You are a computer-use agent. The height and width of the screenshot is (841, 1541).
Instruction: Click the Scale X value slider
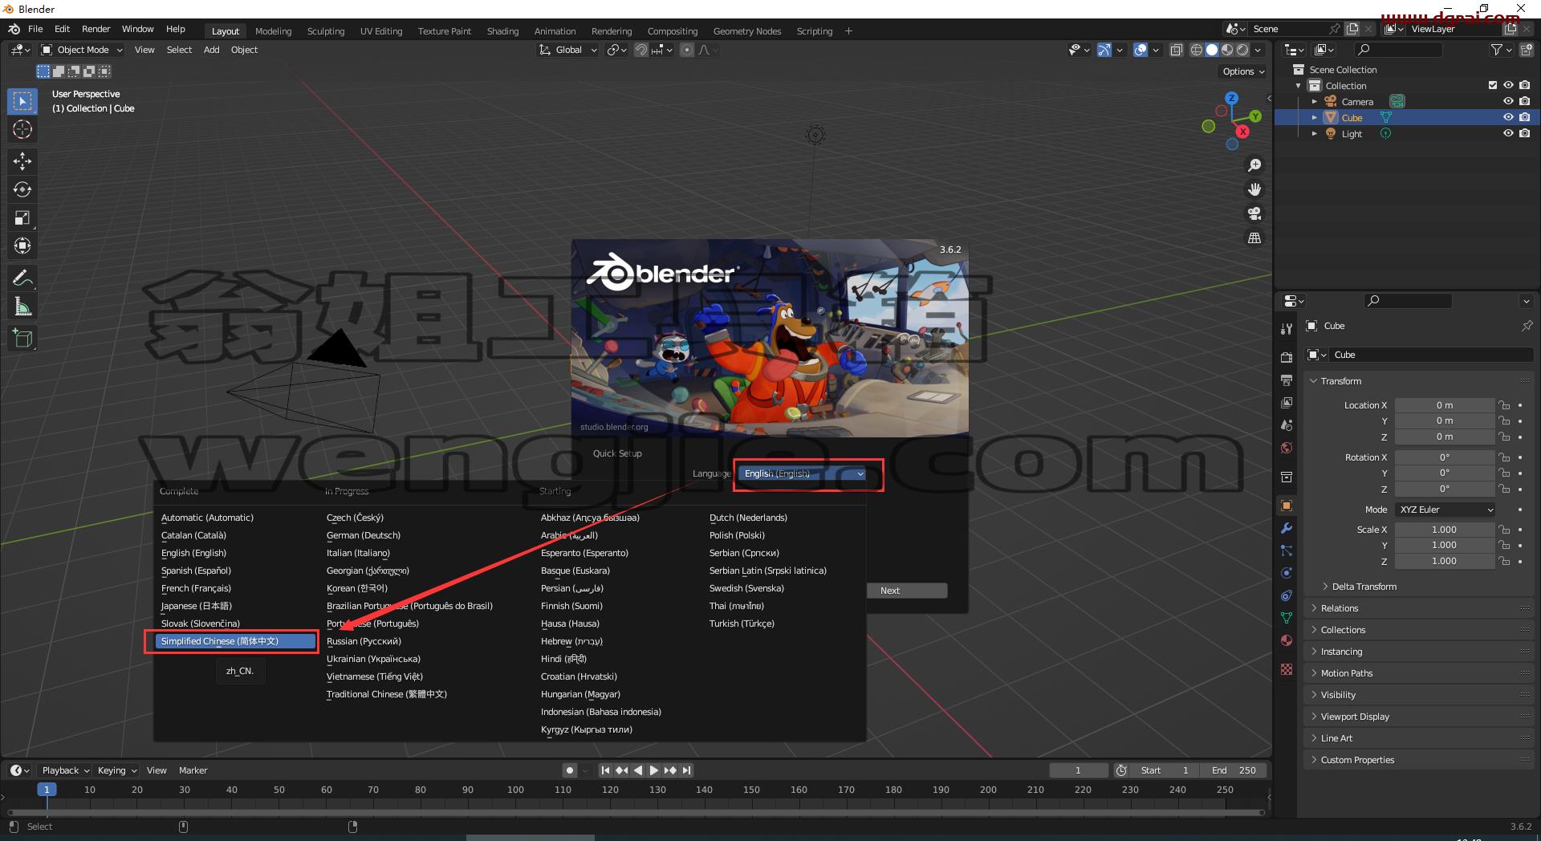pyautogui.click(x=1444, y=530)
